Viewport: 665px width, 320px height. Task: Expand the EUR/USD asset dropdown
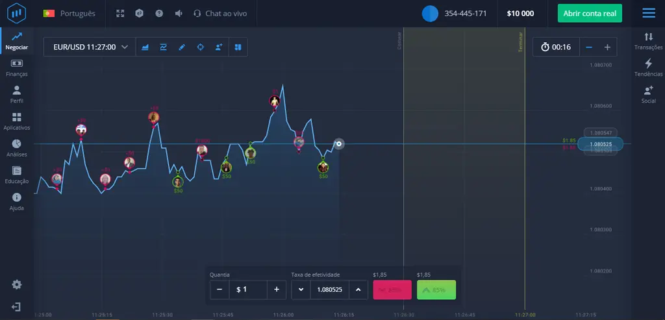pos(90,47)
